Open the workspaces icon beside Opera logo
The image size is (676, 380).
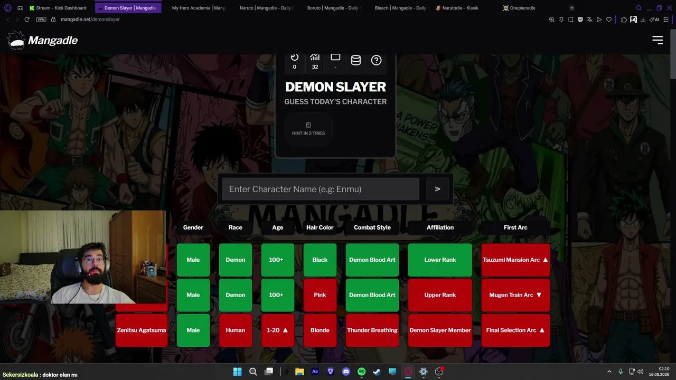pyautogui.click(x=20, y=8)
